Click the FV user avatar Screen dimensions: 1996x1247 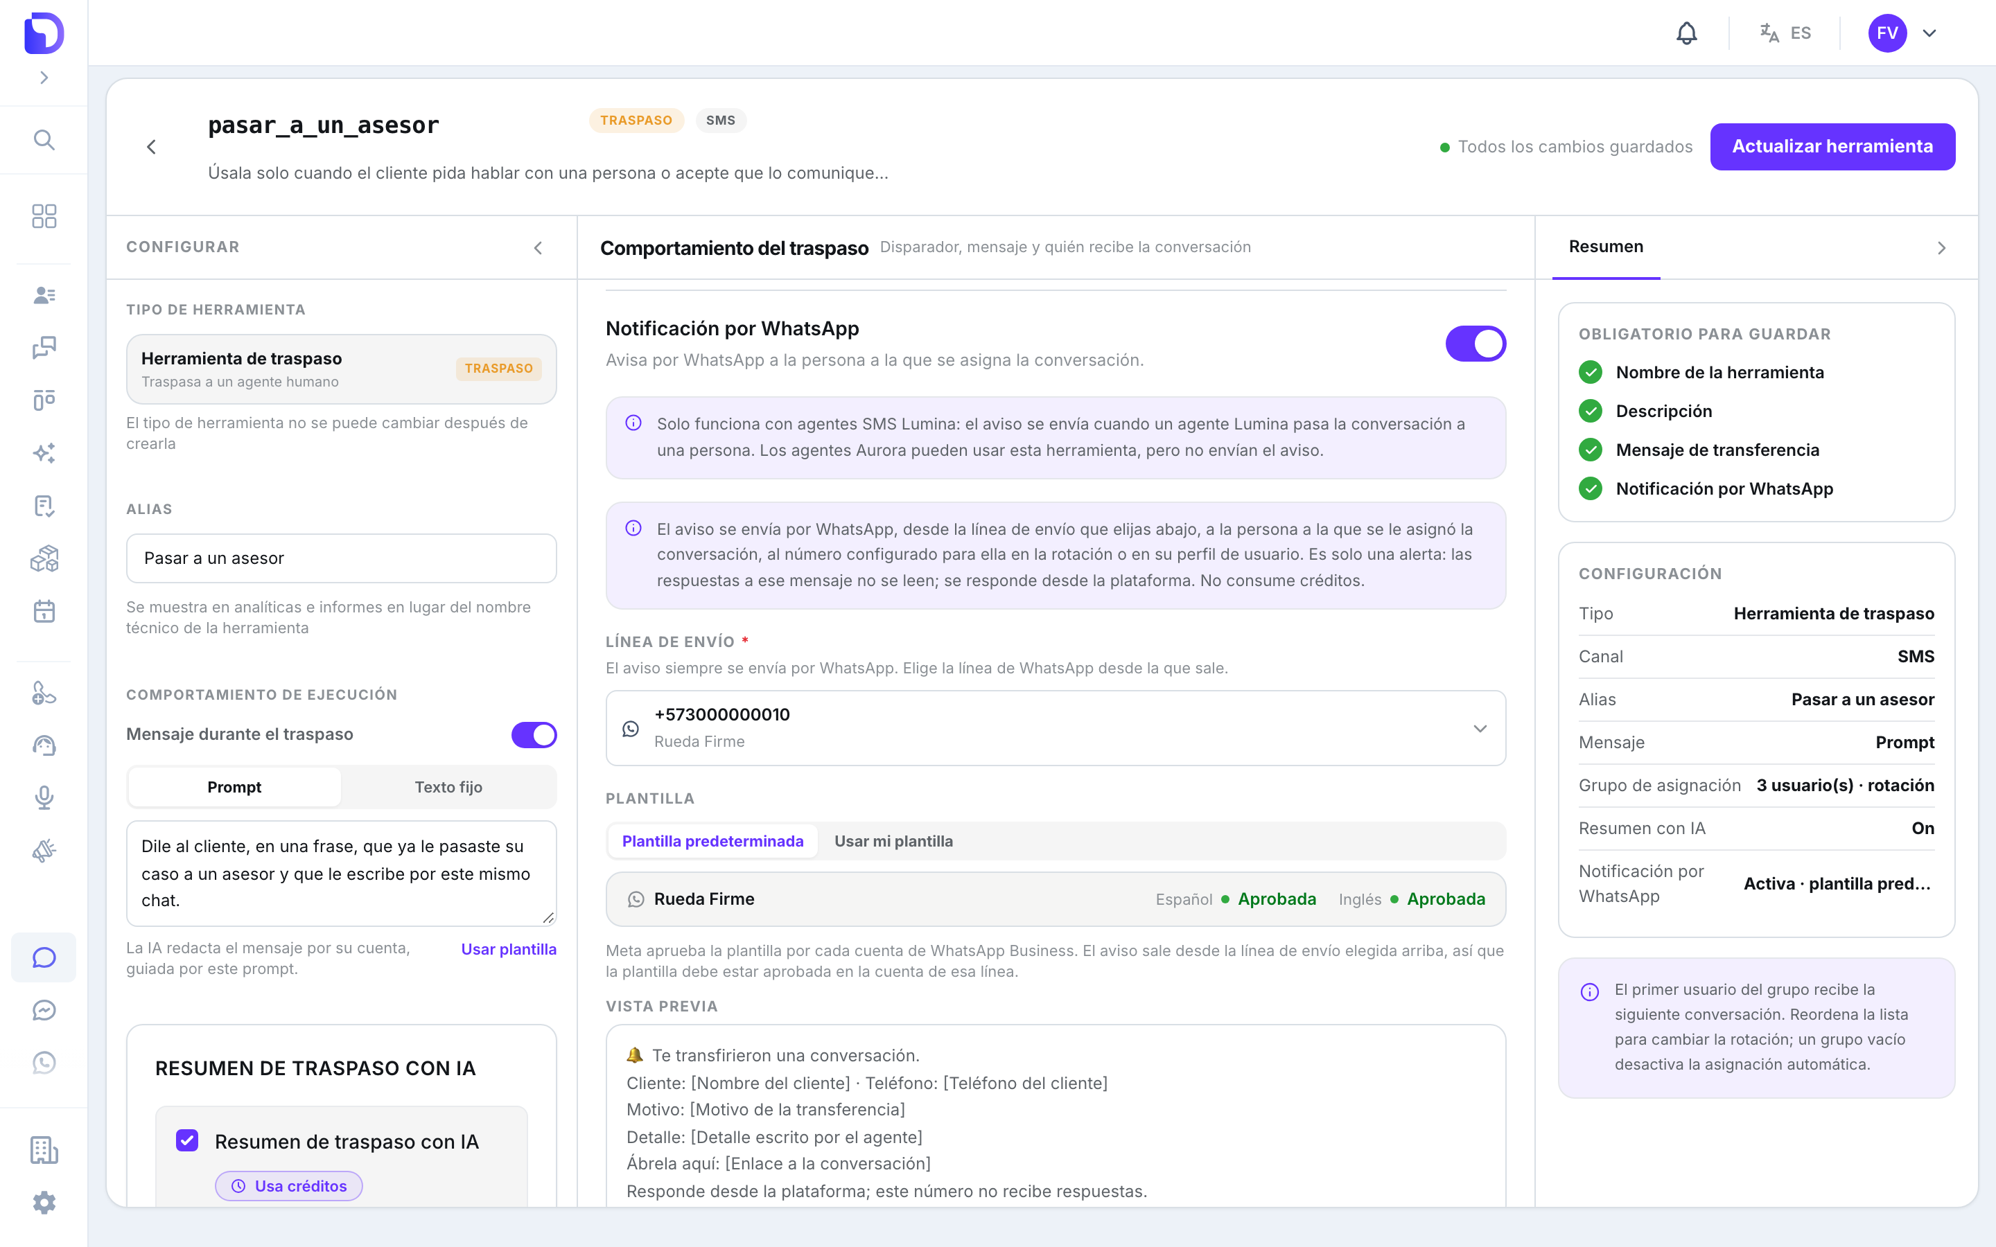[x=1887, y=33]
